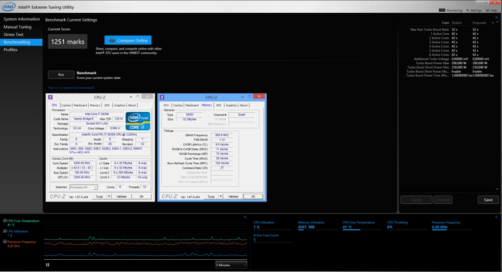The width and height of the screenshot is (502, 272).
Task: Switch to Caches tab in CPU-Z processor window
Action: coord(66,105)
